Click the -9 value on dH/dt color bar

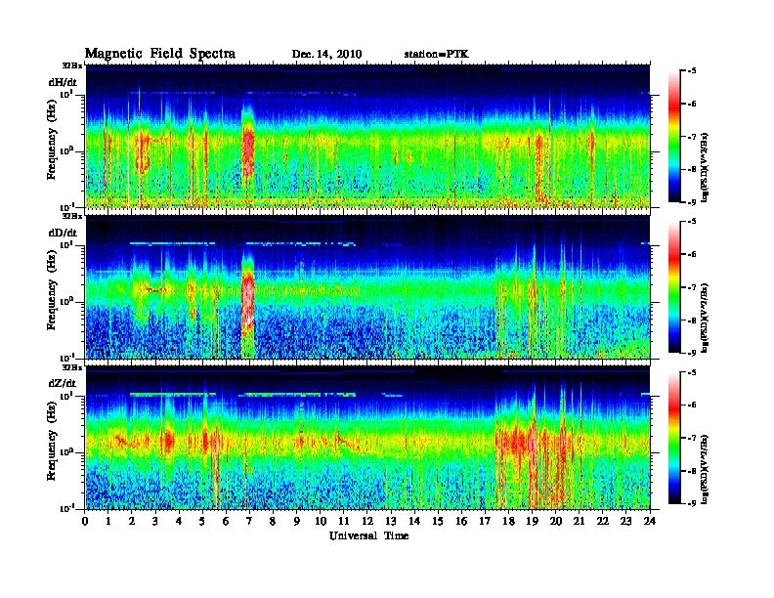pos(692,202)
